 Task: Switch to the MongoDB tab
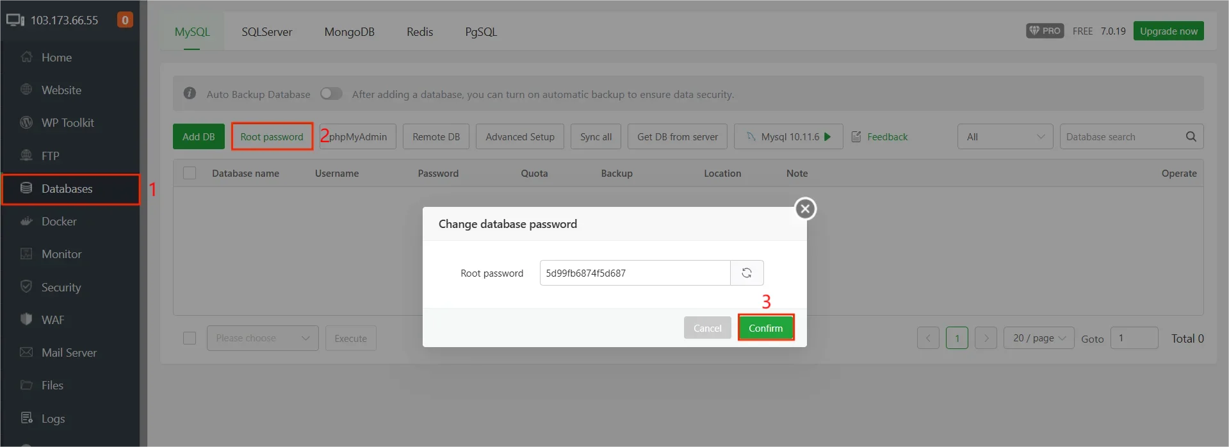point(349,32)
